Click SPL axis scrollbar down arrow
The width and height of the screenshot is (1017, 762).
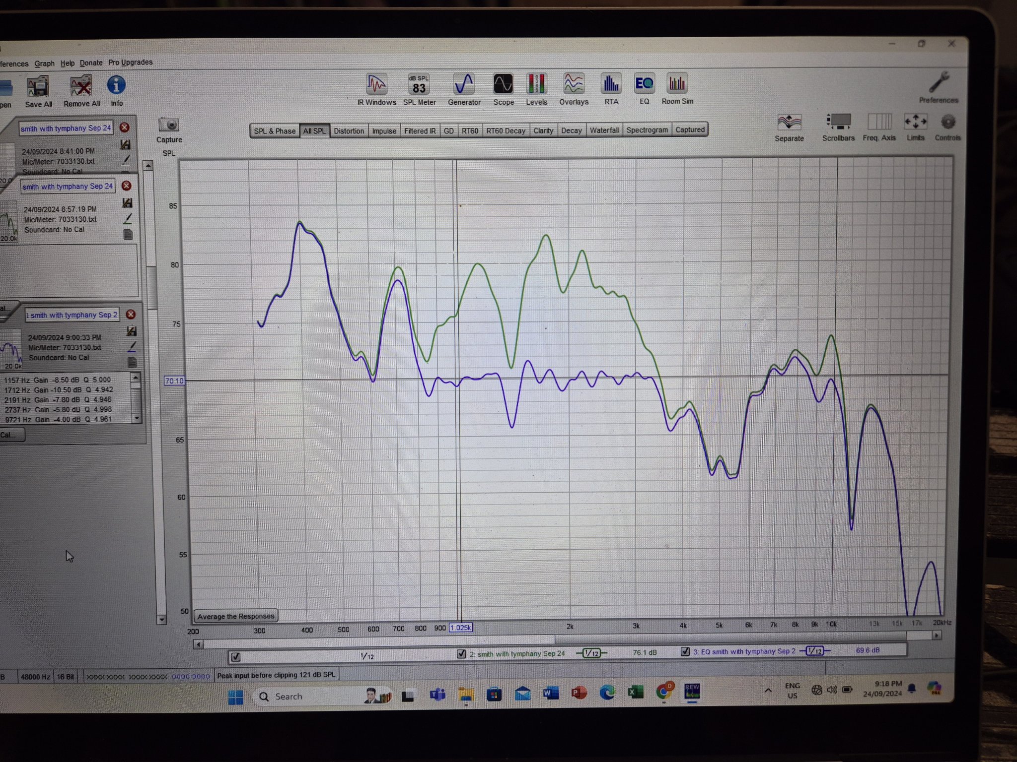[x=161, y=619]
